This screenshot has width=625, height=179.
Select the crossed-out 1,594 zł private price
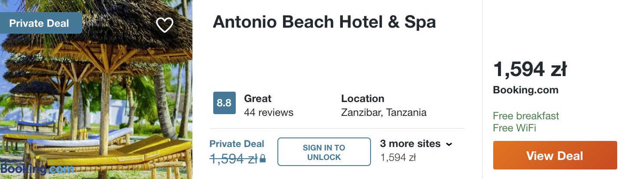click(234, 159)
